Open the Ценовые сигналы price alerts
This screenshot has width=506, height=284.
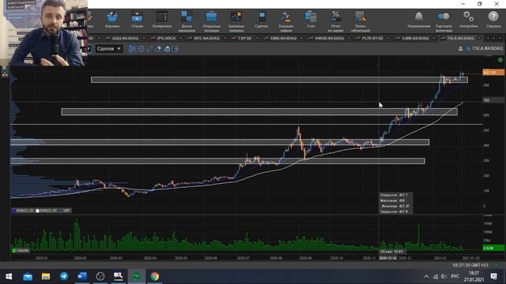(x=236, y=21)
